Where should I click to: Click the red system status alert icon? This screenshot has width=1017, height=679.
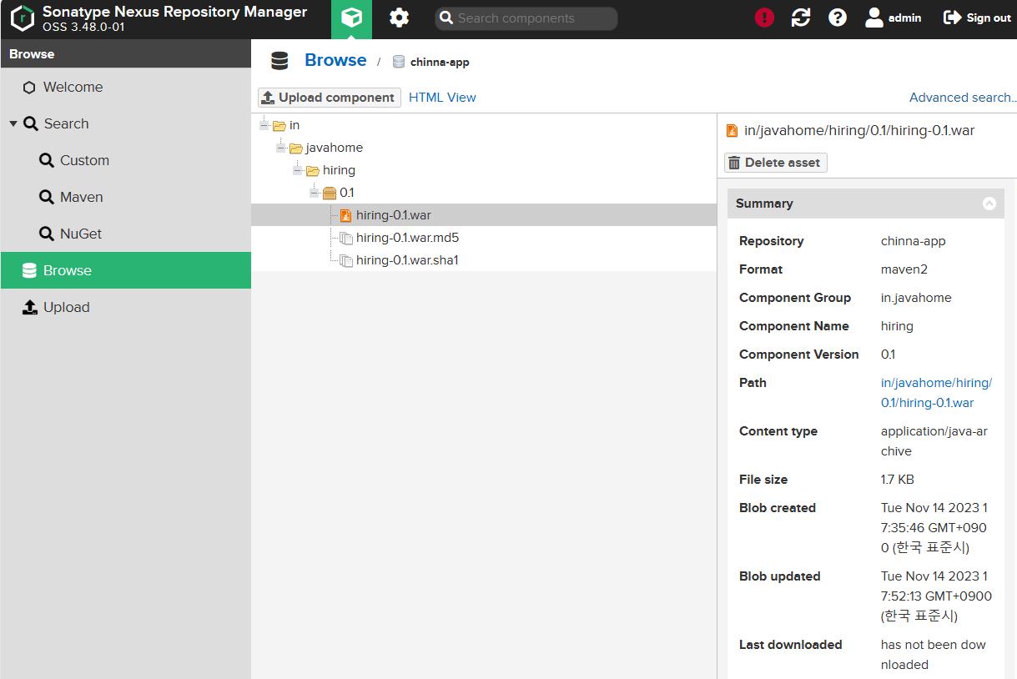764,18
